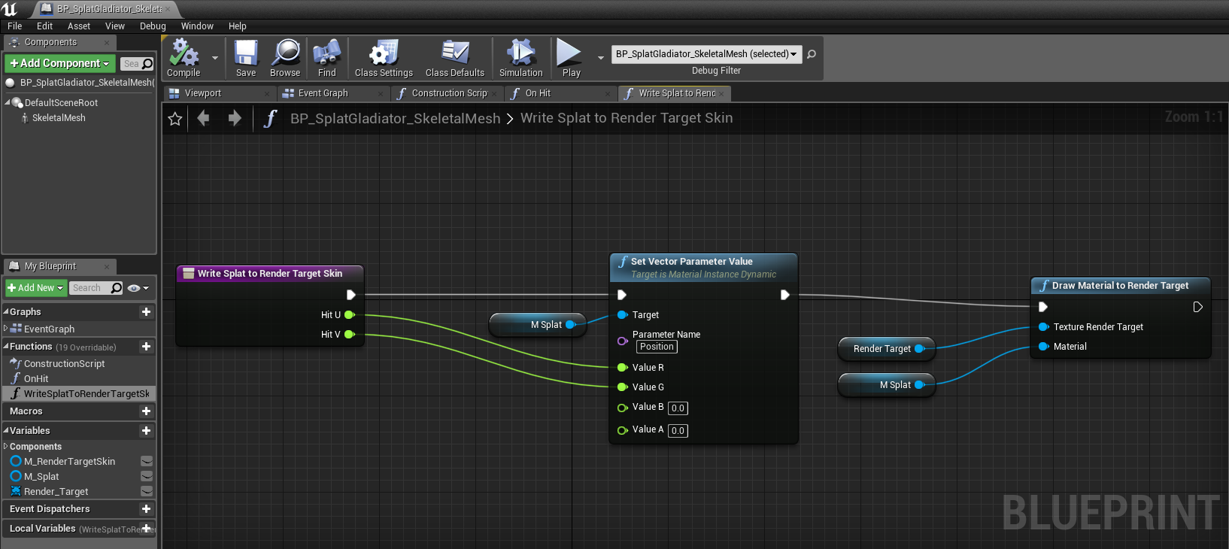This screenshot has width=1229, height=549.
Task: Collapse the DefaultSceneRoot tree node
Action: pos(8,102)
